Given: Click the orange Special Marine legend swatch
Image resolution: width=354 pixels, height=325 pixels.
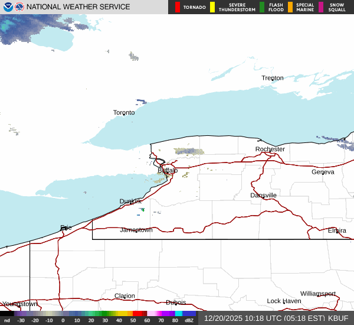Looking at the screenshot, I should (290, 7).
